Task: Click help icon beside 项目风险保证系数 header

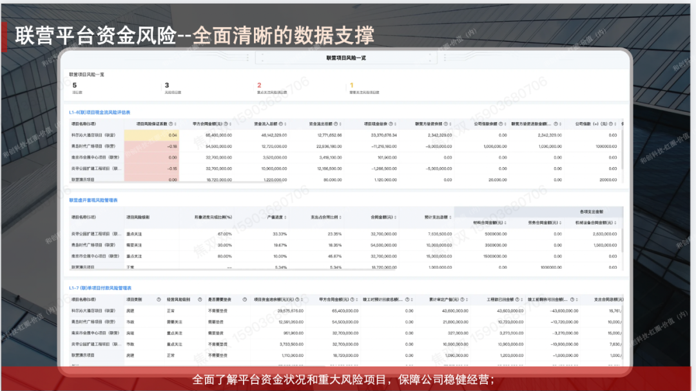Action: coord(171,124)
